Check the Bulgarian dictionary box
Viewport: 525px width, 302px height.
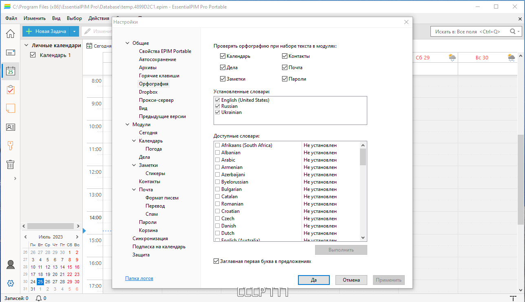217,189
